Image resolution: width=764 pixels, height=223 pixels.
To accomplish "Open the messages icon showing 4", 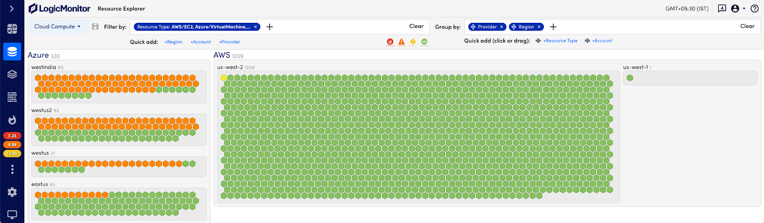I will coord(722,9).
